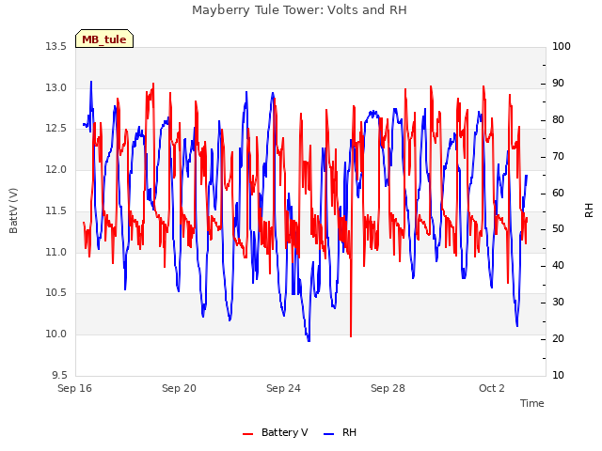
Task: Click the RH right-axis title
Action: 589,210
